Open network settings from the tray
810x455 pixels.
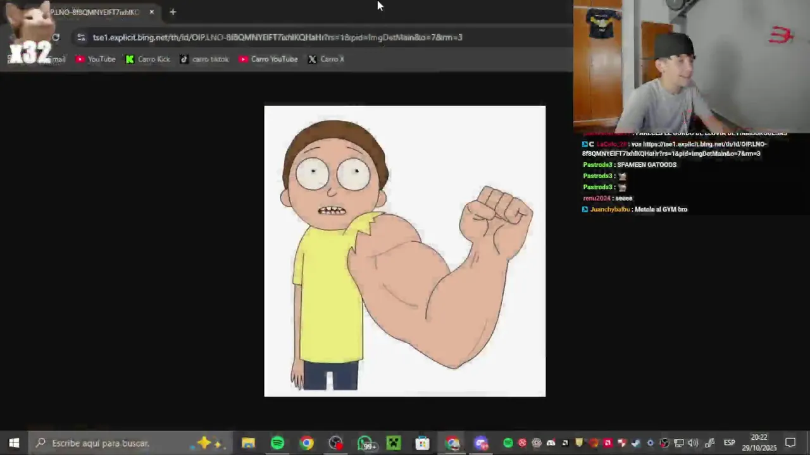679,443
